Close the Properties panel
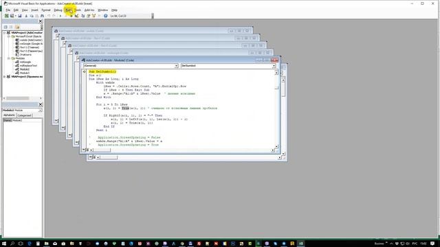 [41, 104]
